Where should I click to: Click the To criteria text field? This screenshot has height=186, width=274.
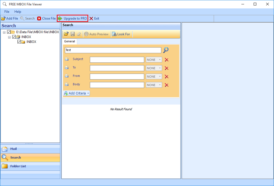(117, 68)
